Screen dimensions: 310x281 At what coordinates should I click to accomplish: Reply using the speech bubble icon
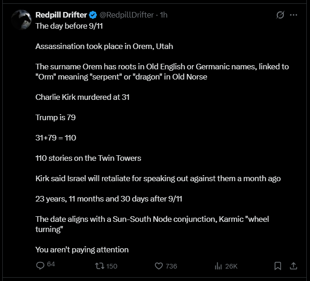[x=40, y=266]
